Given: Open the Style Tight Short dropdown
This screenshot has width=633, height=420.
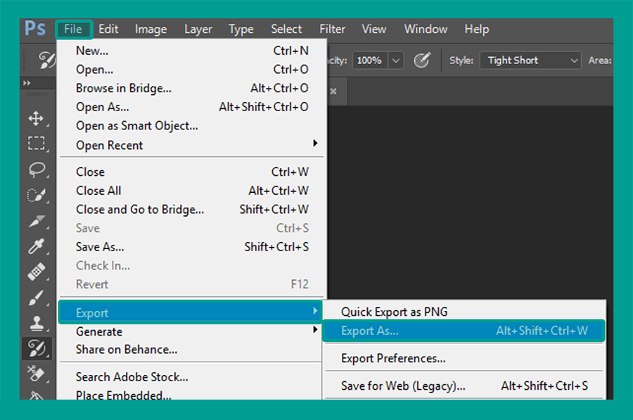Looking at the screenshot, I should tap(530, 61).
